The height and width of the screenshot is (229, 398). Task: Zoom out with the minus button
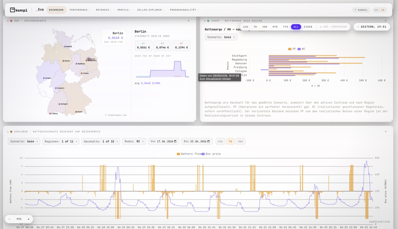pyautogui.click(x=9, y=219)
